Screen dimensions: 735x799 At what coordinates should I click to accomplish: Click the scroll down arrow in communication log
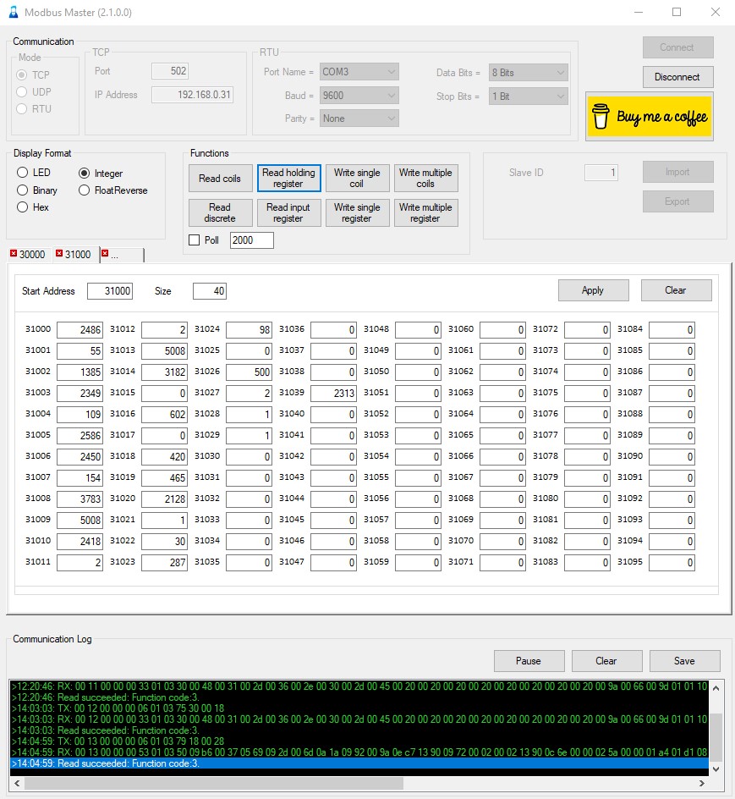716,769
